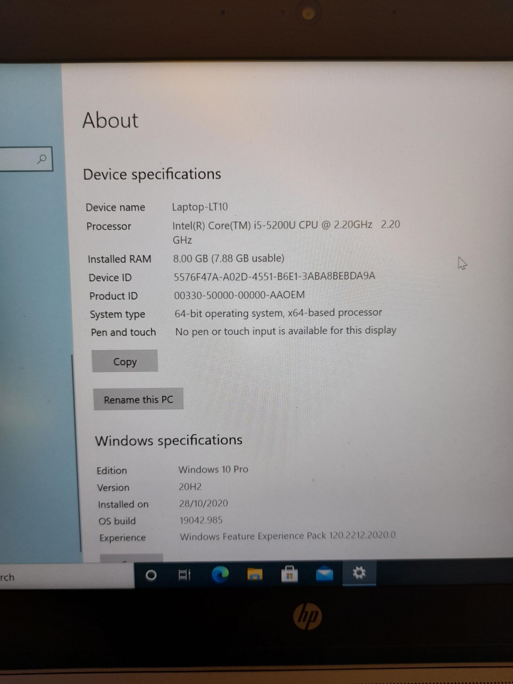Click the 64-bit operating system text
Viewport: 513px width, 684px height.
278,313
